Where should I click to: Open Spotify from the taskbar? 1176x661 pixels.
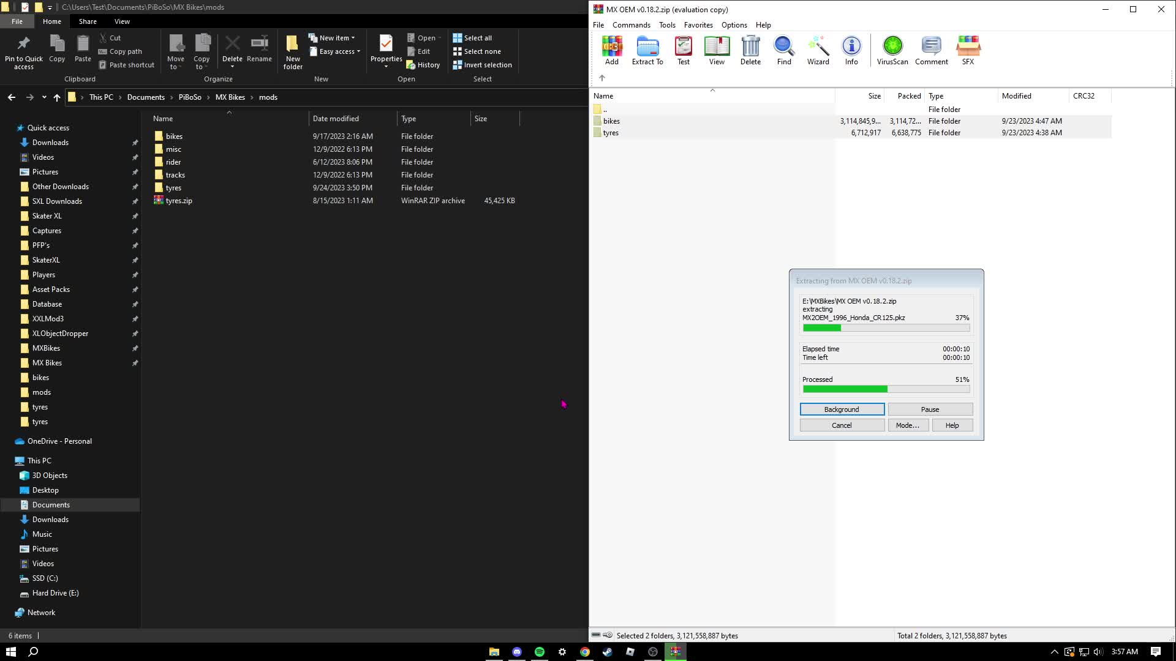(540, 652)
